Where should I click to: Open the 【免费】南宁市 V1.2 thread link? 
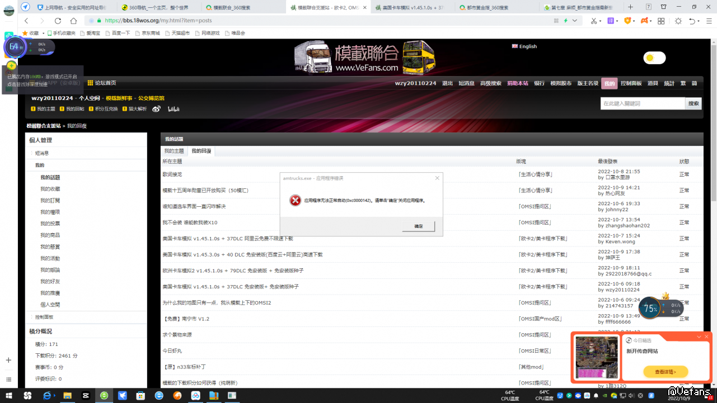[186, 319]
